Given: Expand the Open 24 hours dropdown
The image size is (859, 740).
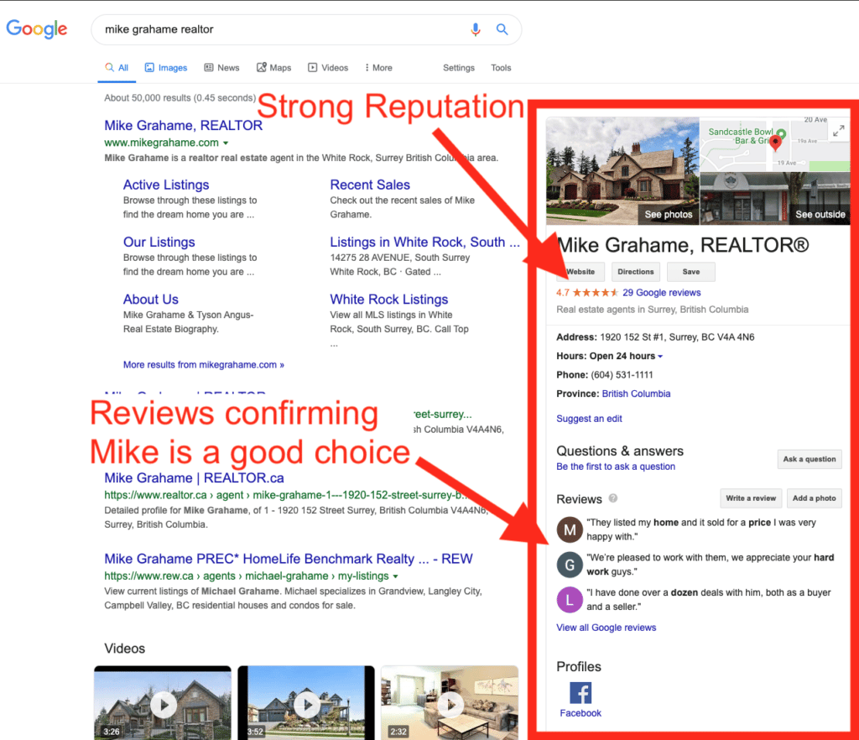Looking at the screenshot, I should [660, 357].
